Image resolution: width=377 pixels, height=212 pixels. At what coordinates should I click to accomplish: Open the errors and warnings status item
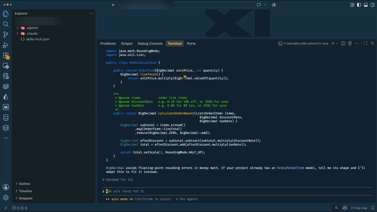[19, 208]
